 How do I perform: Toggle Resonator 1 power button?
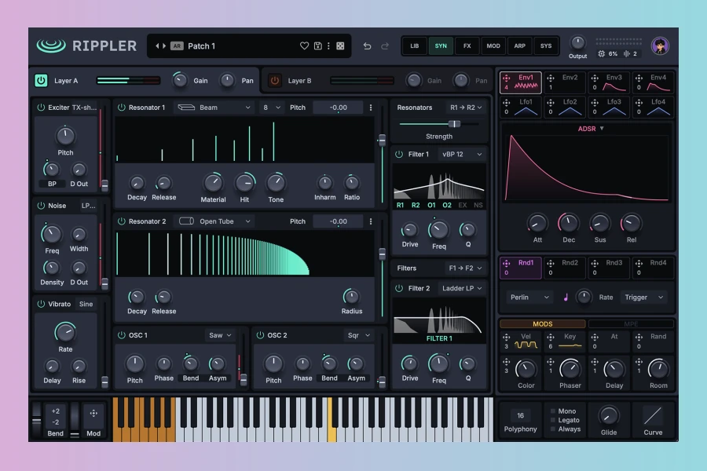pos(121,108)
